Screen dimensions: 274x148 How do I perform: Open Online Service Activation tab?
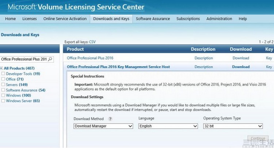pos(65,19)
